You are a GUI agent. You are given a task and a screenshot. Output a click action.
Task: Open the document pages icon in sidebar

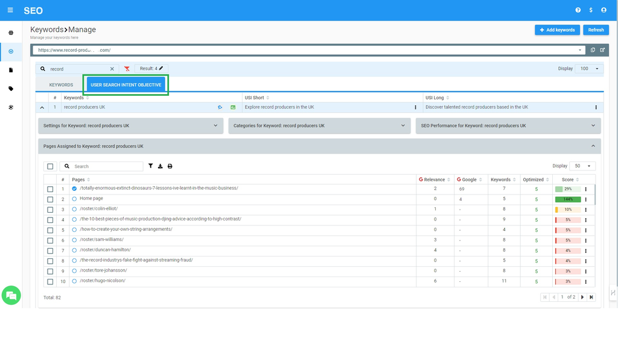pyautogui.click(x=11, y=70)
